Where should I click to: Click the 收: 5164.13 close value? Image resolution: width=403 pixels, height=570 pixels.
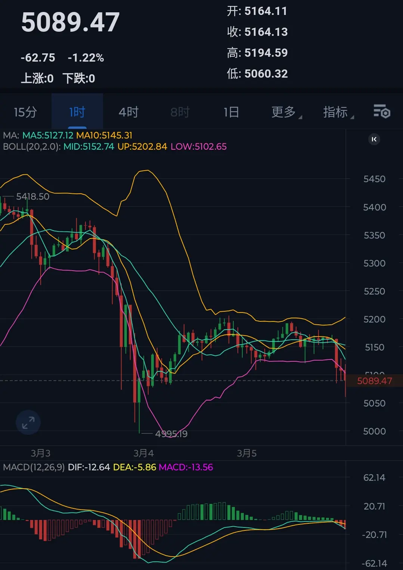(257, 32)
